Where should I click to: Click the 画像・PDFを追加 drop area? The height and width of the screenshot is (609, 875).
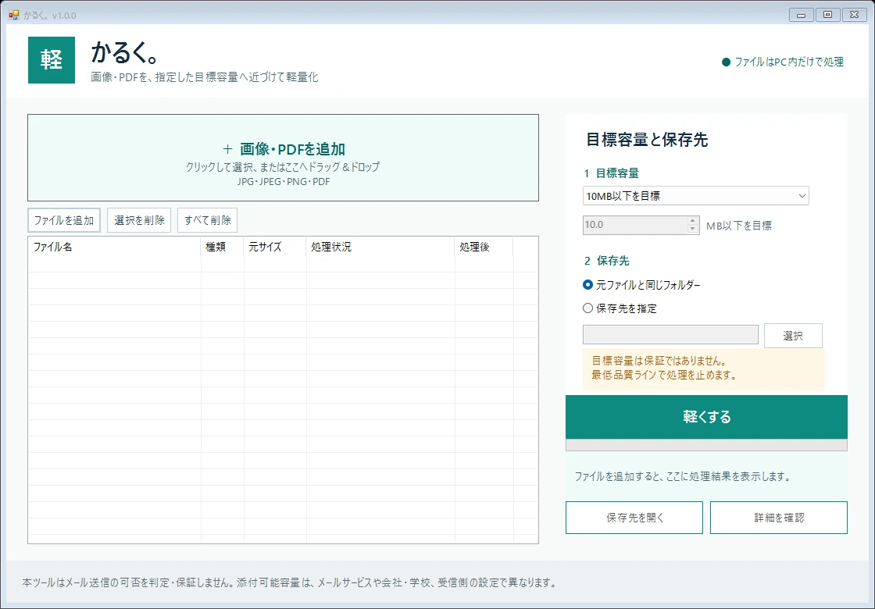point(283,158)
